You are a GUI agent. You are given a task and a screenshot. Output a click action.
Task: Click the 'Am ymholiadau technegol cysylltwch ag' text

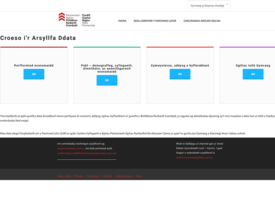pos(81,144)
